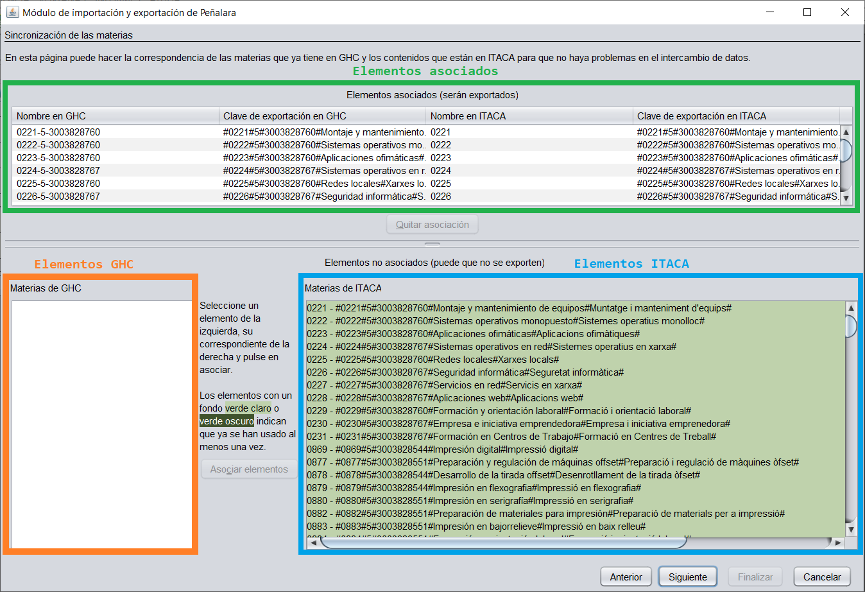
Task: Select ITACA item 0882 Preparación de materiales para impresión
Action: [576, 514]
